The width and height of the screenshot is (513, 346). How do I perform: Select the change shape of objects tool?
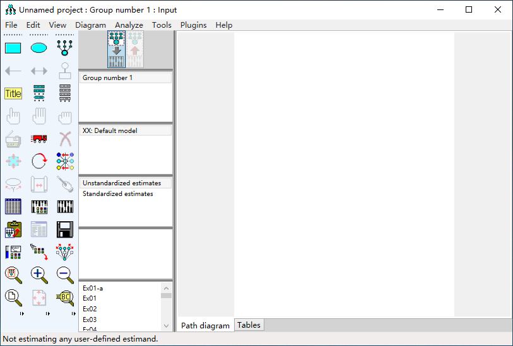pos(13,161)
